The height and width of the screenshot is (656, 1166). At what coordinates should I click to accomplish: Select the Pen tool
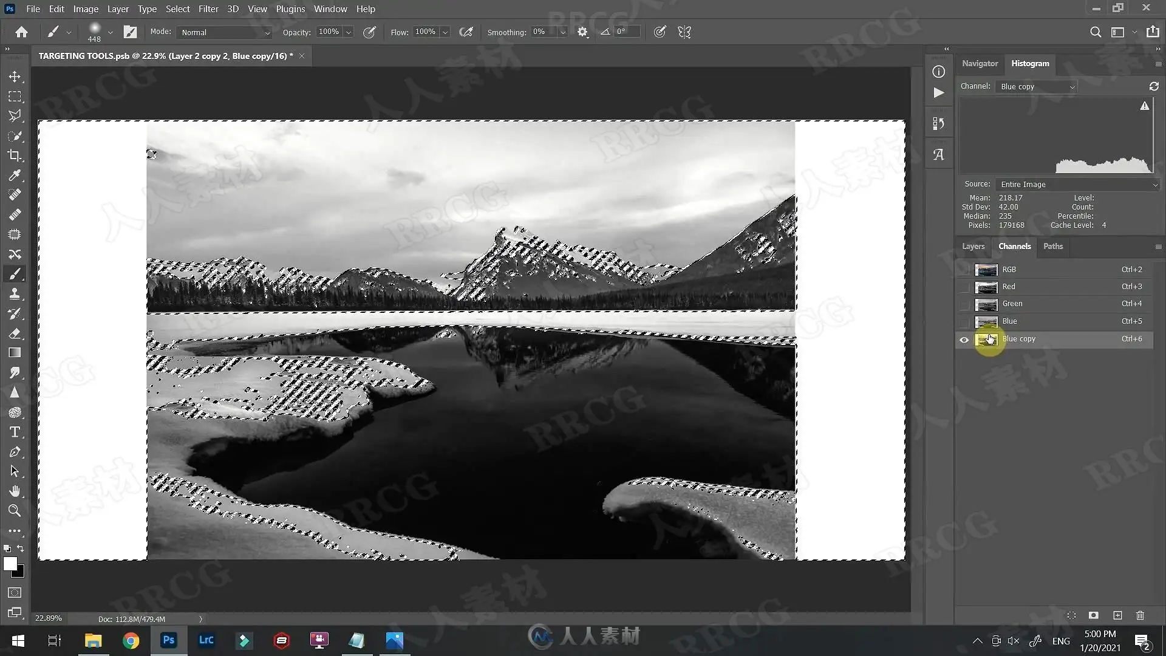click(15, 452)
